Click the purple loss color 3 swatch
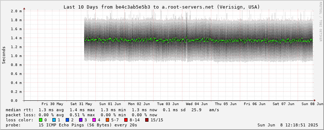The image size is (324, 130). point(81,120)
